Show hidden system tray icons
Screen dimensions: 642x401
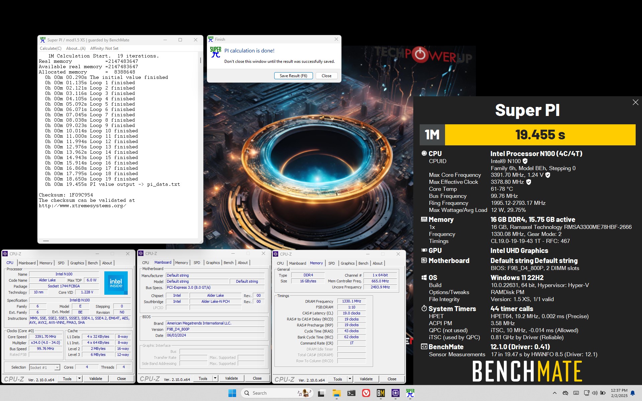pos(555,393)
